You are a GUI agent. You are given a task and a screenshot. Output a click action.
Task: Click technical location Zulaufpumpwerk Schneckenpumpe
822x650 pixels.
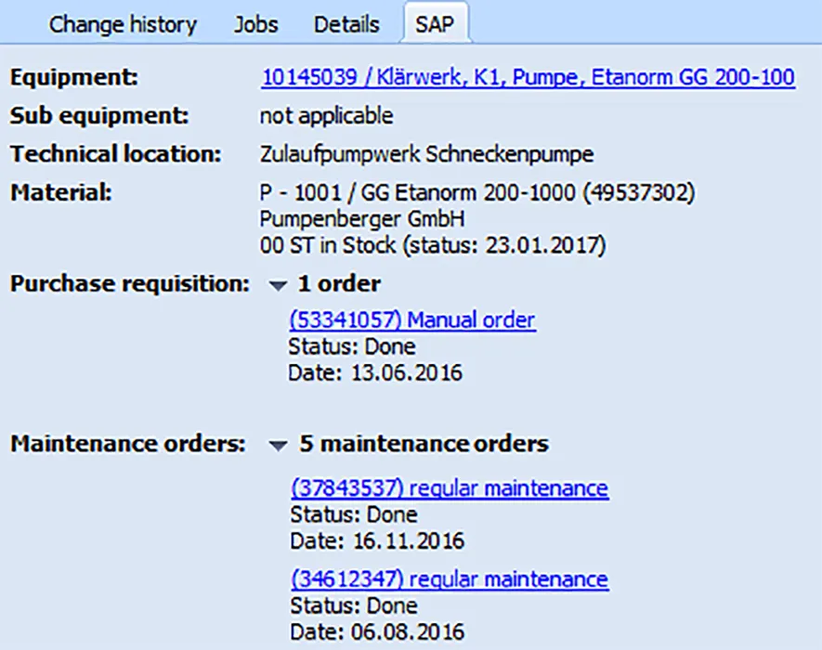coord(426,154)
